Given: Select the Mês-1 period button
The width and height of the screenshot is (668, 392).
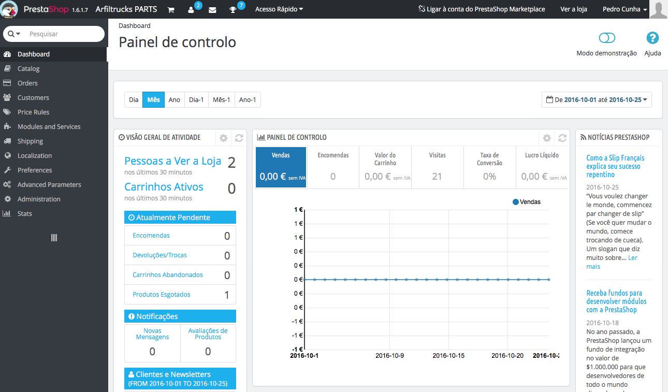Looking at the screenshot, I should pyautogui.click(x=222, y=99).
